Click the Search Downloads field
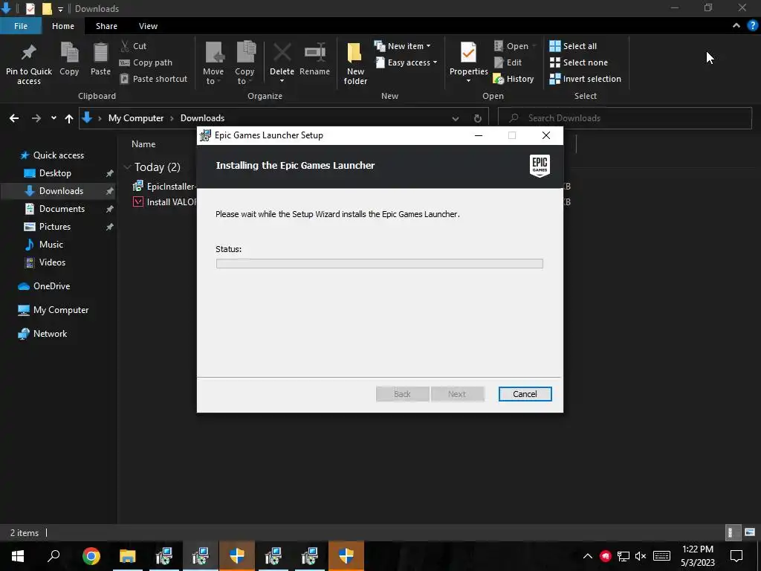 tap(625, 118)
